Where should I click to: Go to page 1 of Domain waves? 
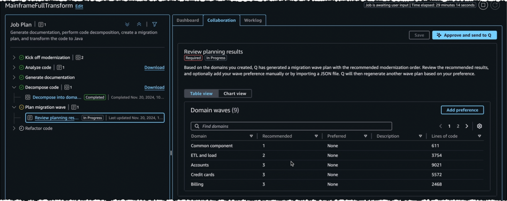coord(449,126)
